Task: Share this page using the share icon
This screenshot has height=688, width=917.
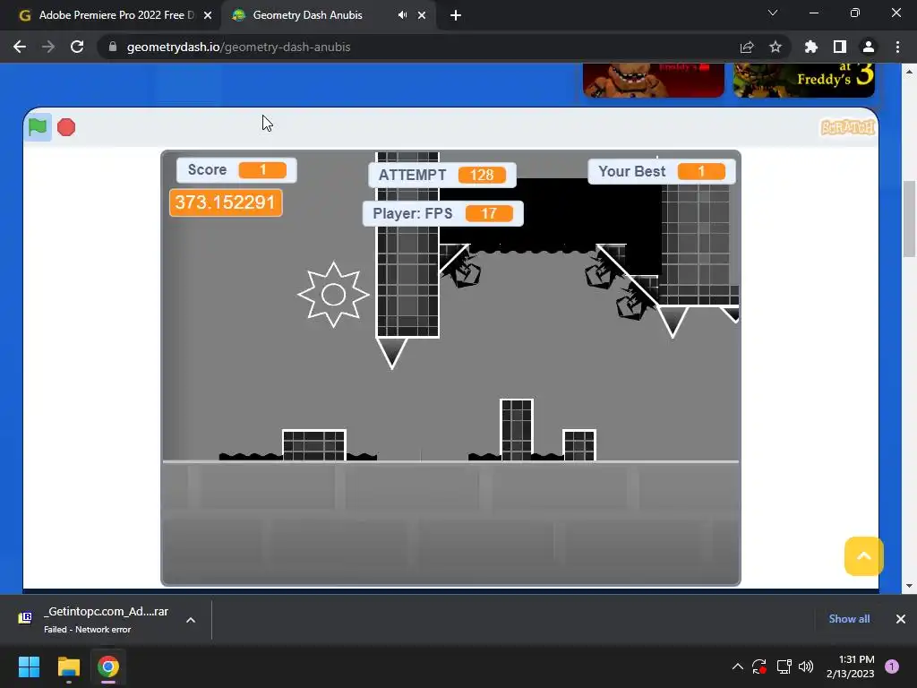Action: coord(747,47)
